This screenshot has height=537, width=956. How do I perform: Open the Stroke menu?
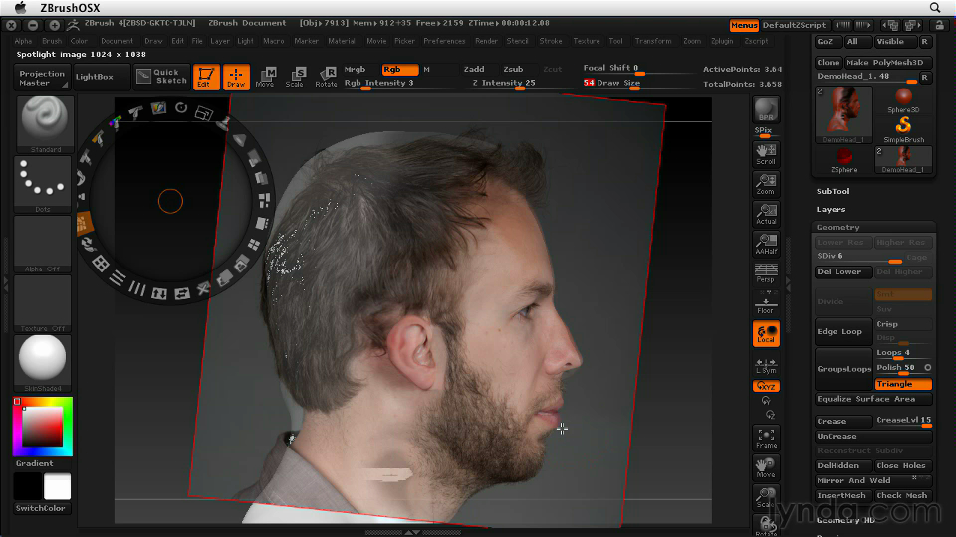[x=551, y=41]
